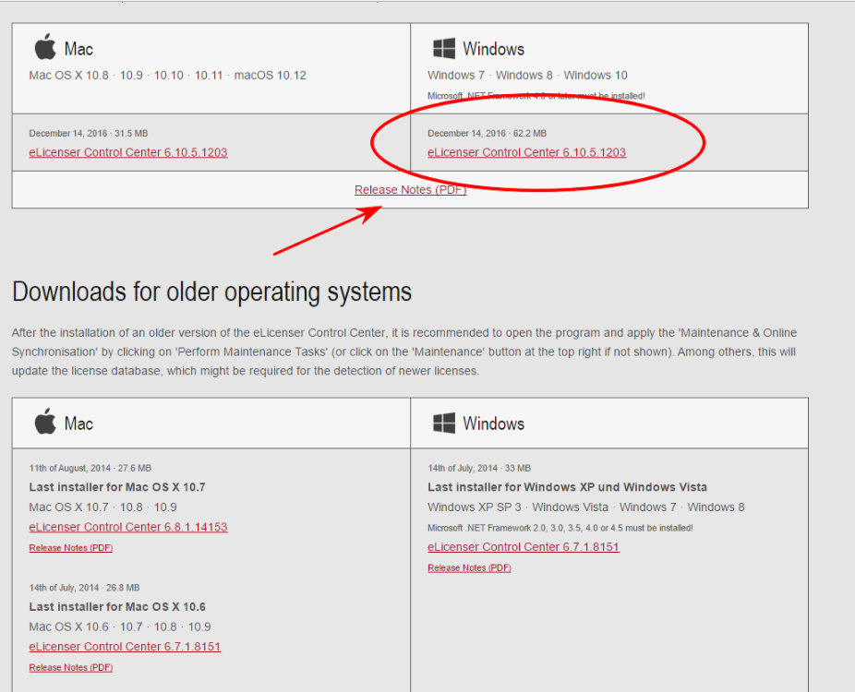Click the 'Mac OS X 10.7 · 10.8 · 10.9' line
Screen dimensions: 855x692
click(103, 507)
